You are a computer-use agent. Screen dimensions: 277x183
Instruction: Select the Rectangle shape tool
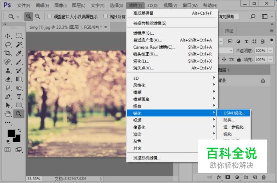click(19, 105)
